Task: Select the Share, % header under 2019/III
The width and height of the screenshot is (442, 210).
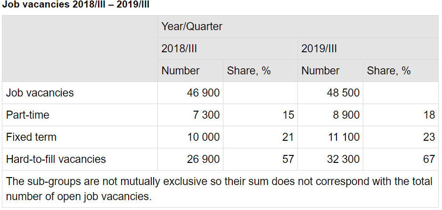Action: click(389, 71)
